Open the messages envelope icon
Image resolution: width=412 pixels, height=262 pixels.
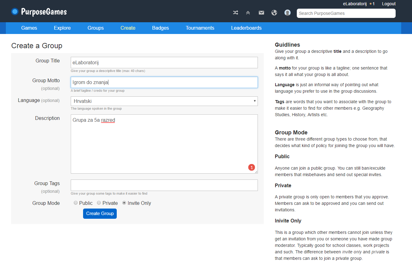[x=261, y=13]
